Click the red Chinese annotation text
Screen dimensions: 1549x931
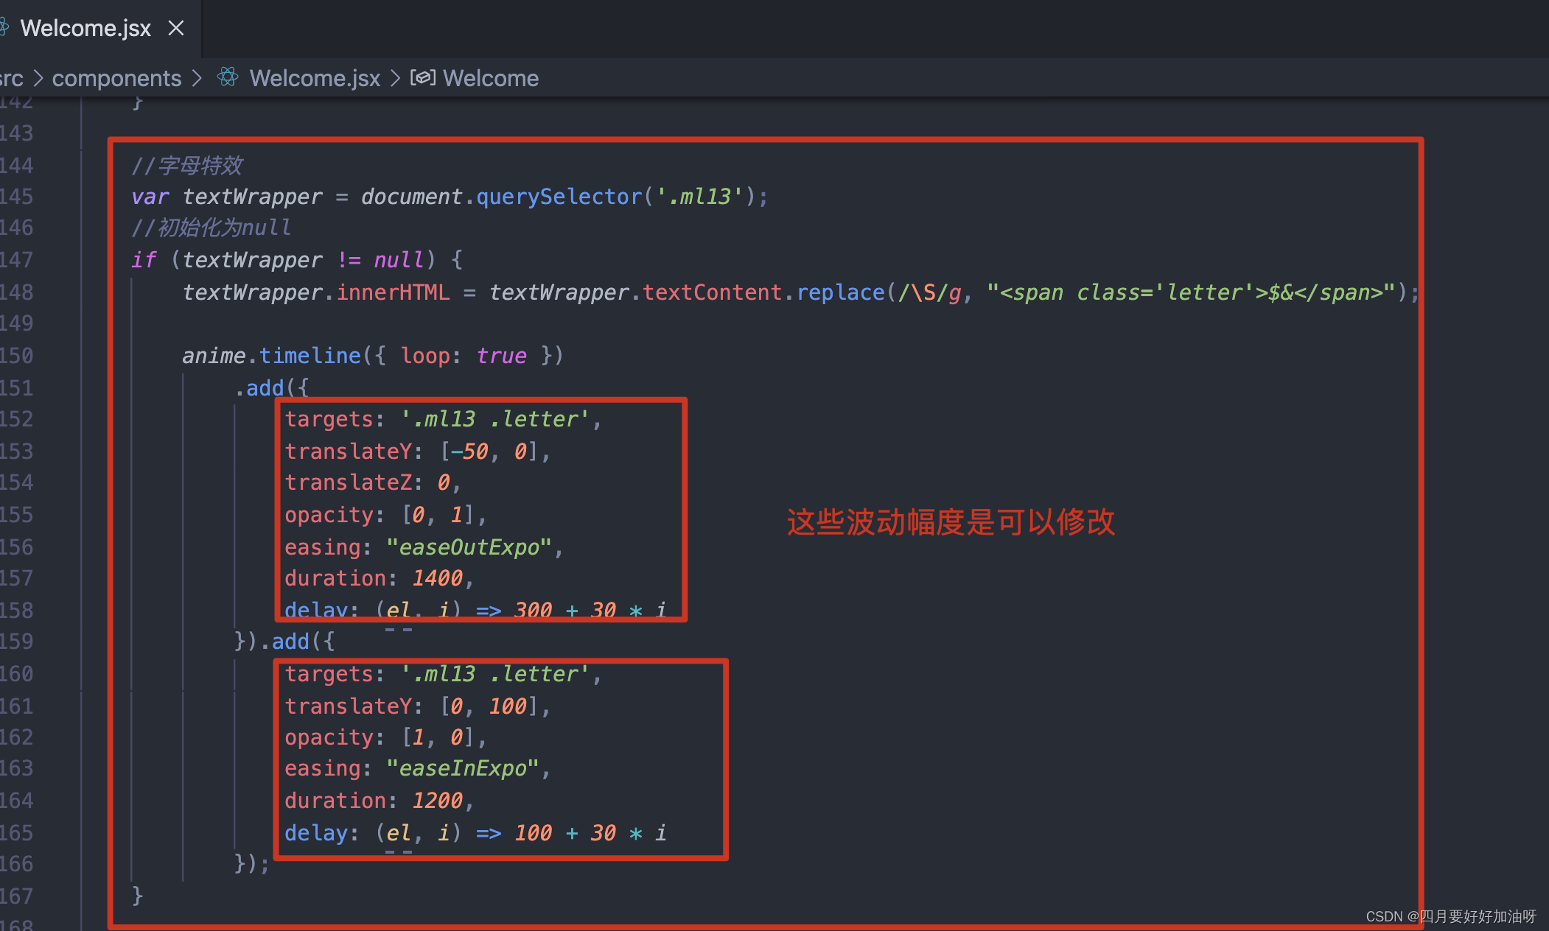(951, 522)
